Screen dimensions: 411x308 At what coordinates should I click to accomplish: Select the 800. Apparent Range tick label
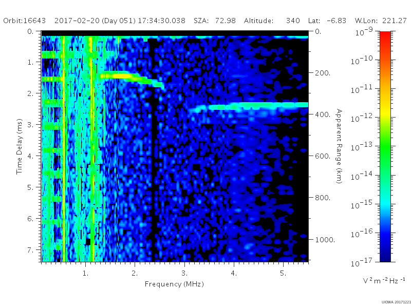pos(323,198)
